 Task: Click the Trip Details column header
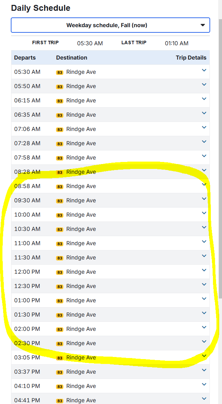[x=191, y=58]
